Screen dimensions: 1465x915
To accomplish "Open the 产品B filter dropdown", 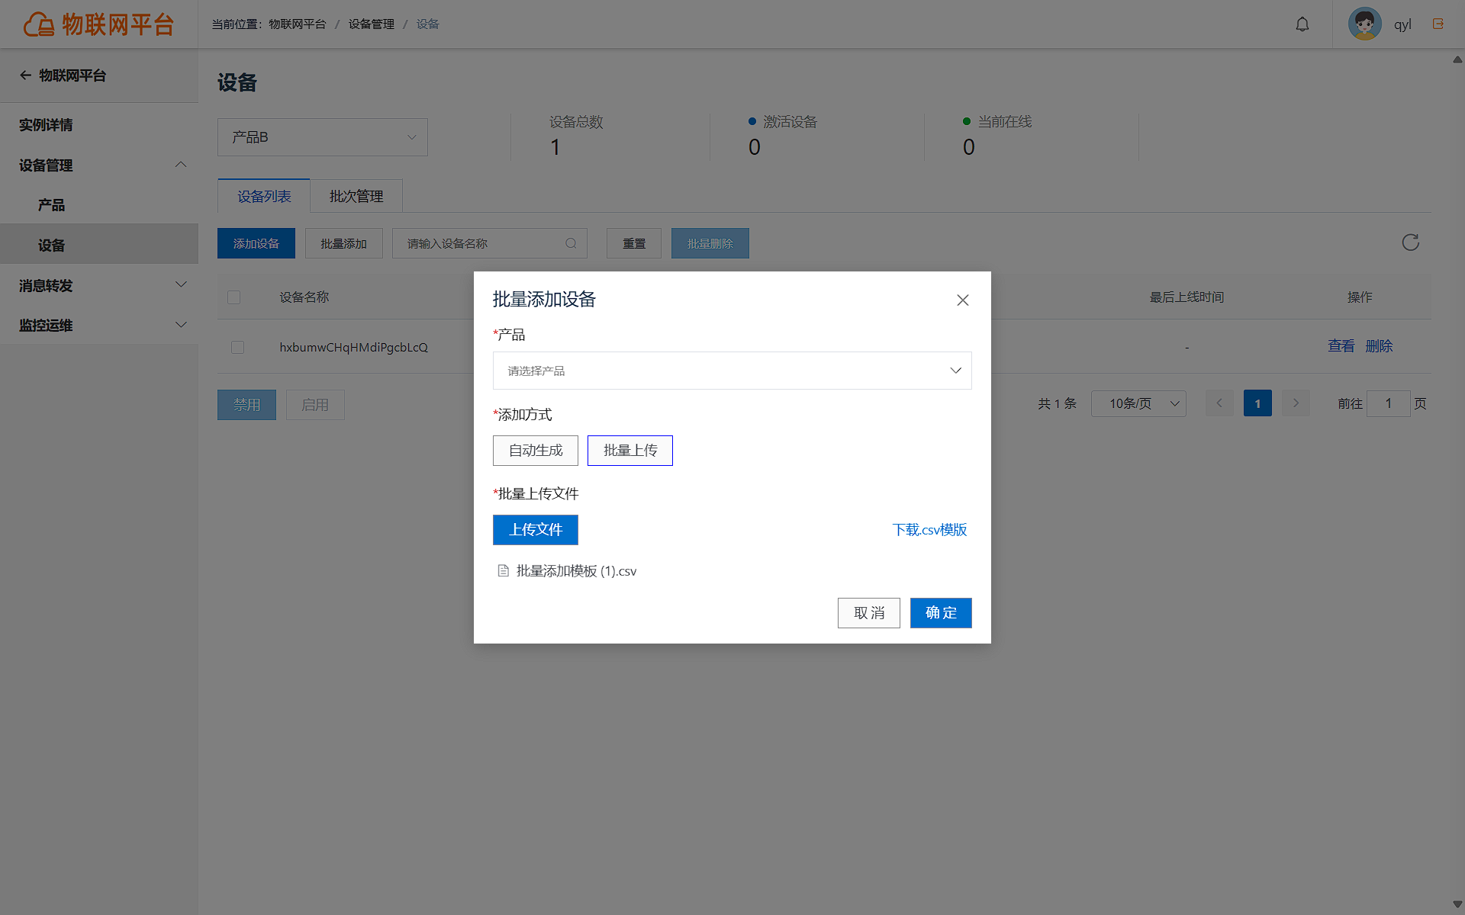I will click(323, 137).
